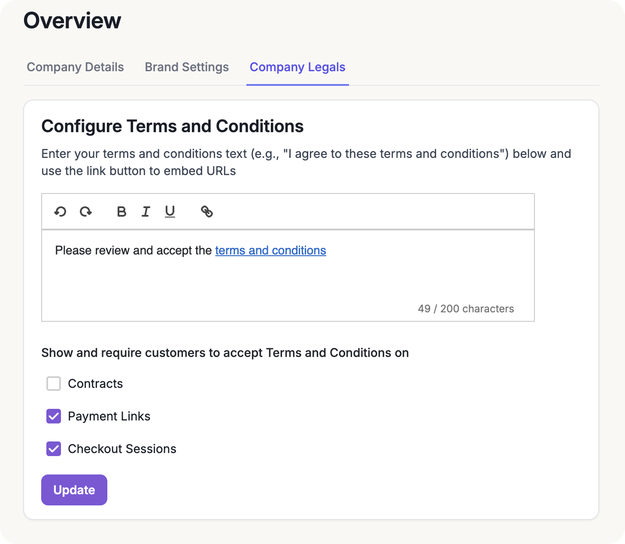
Task: Select the Company Legals tab
Action: (297, 67)
